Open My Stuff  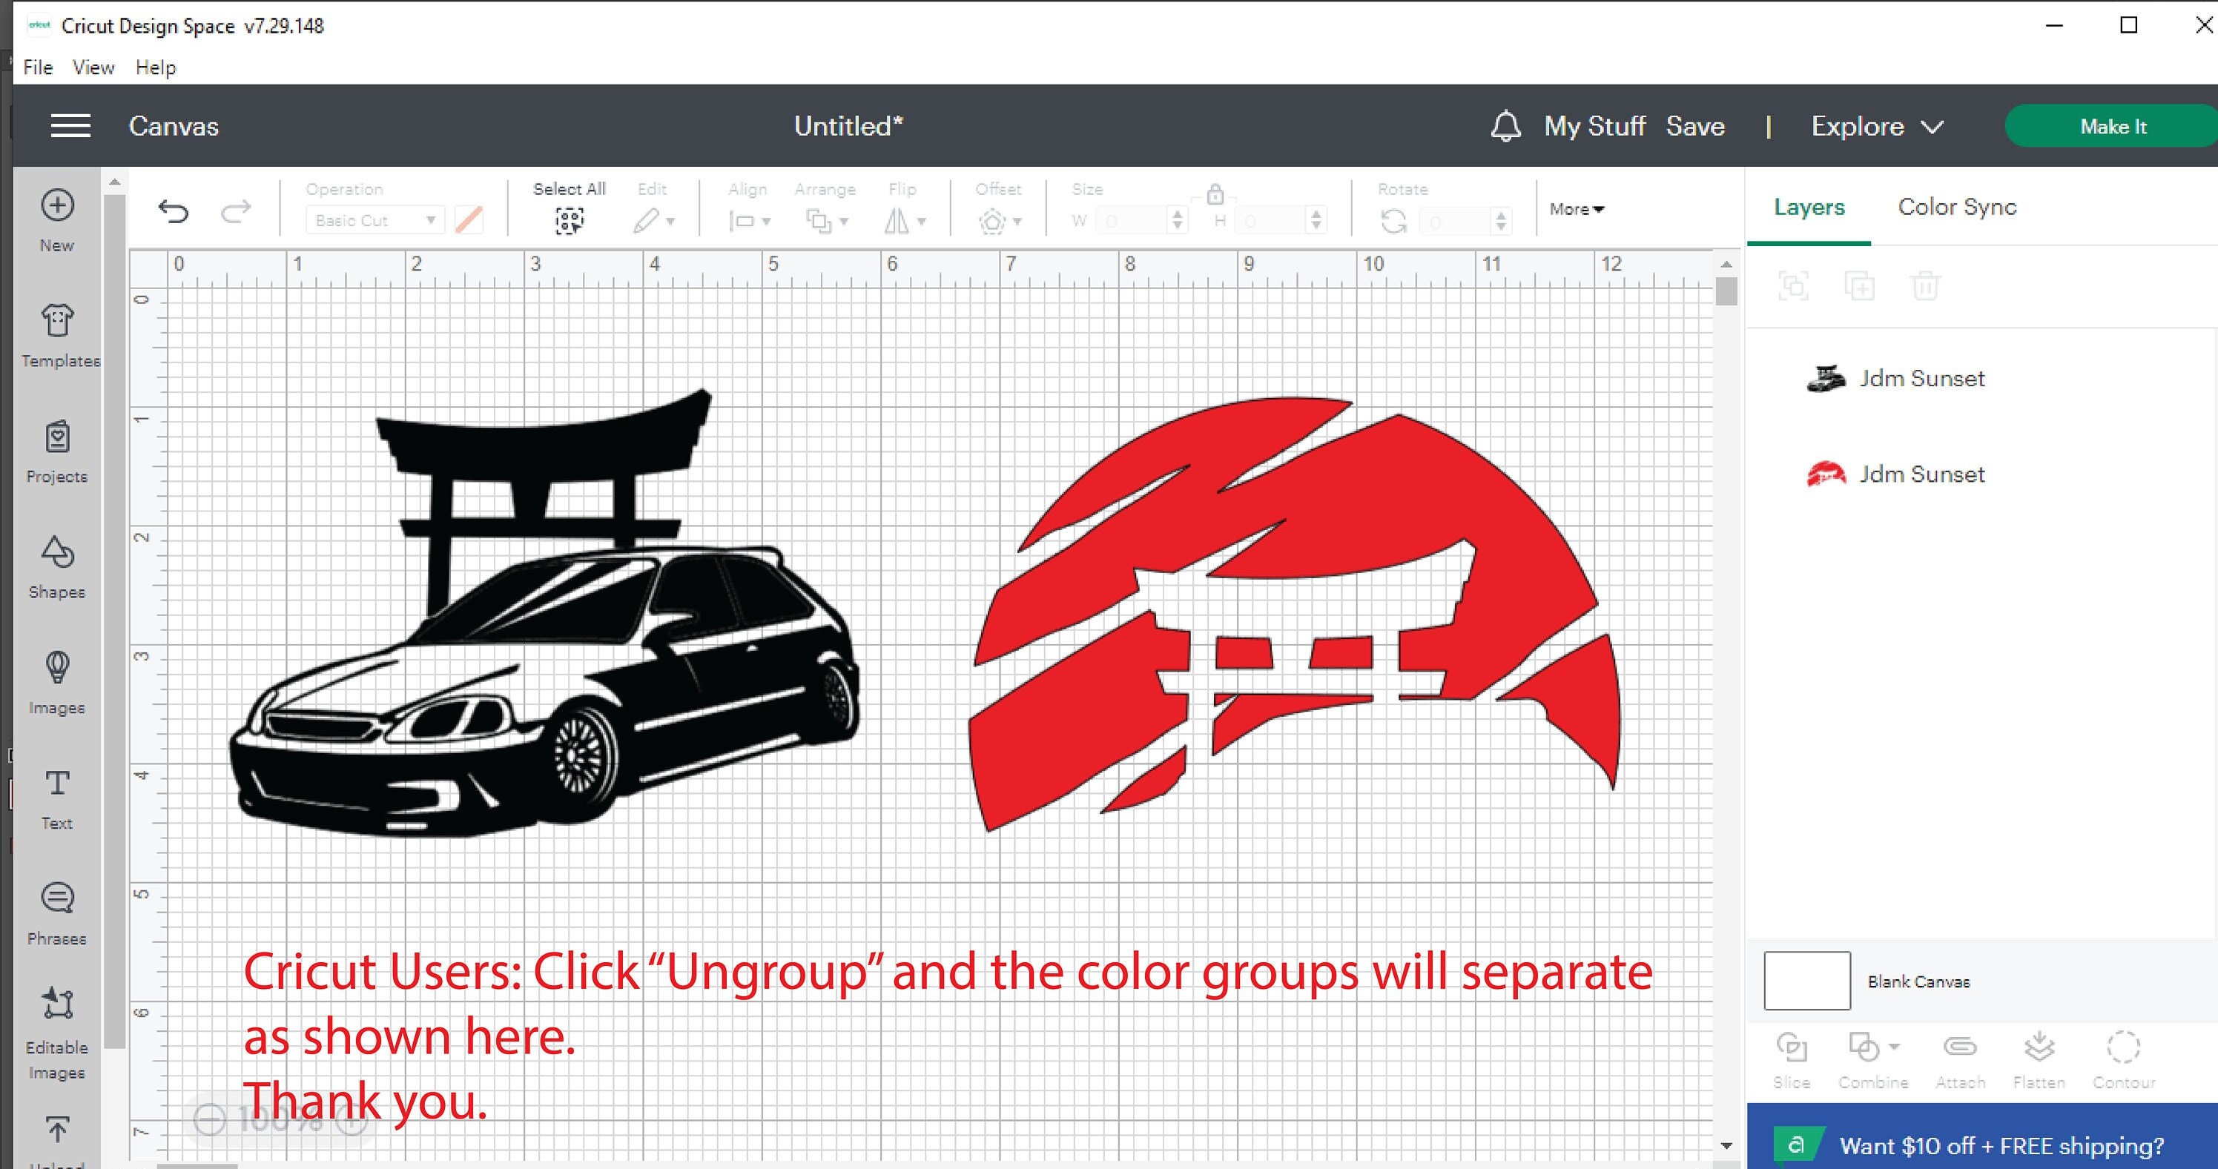coord(1594,127)
